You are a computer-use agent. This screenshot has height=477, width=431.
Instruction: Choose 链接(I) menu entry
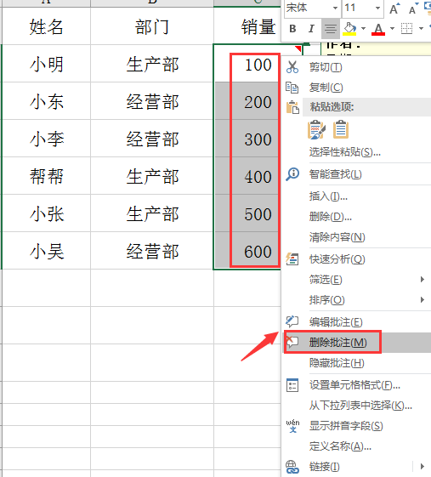[x=324, y=466]
